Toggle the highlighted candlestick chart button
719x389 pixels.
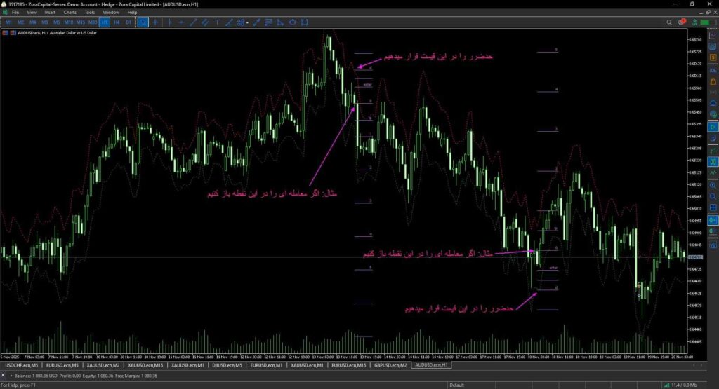pyautogui.click(x=713, y=161)
